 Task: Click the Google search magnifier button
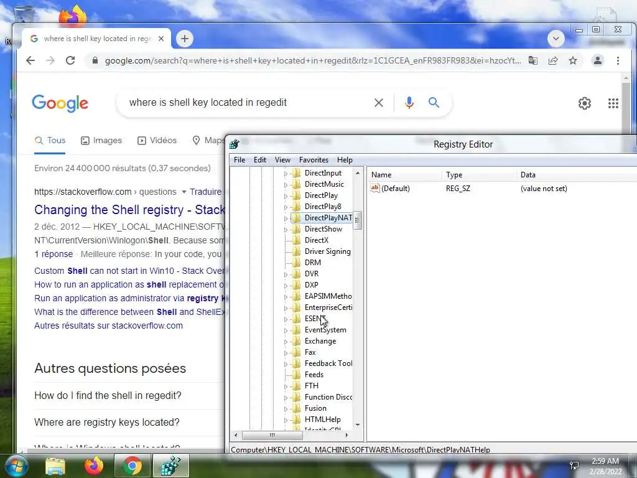click(x=434, y=103)
